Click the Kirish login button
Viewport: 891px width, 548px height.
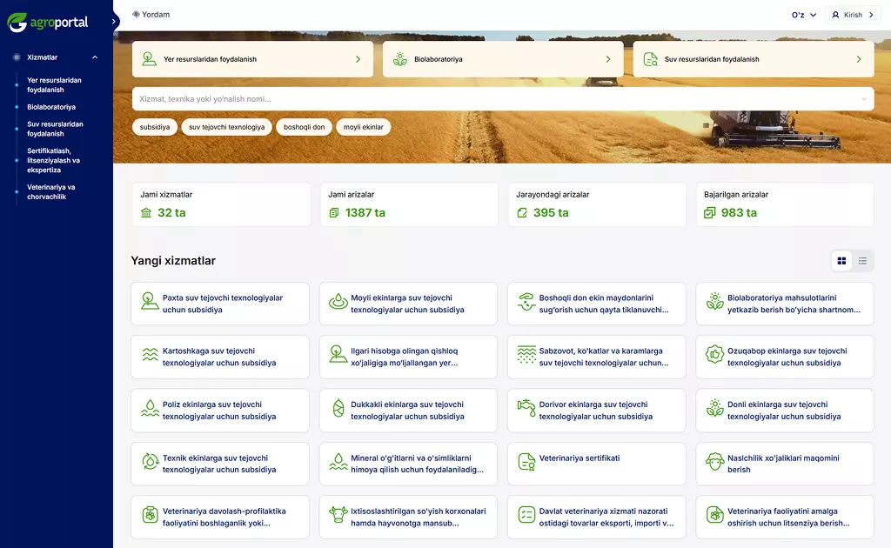(x=852, y=15)
